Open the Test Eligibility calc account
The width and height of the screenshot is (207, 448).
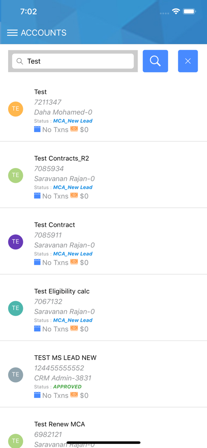click(62, 291)
